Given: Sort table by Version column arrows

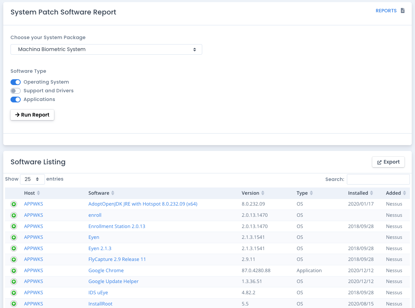Looking at the screenshot, I should click(263, 193).
